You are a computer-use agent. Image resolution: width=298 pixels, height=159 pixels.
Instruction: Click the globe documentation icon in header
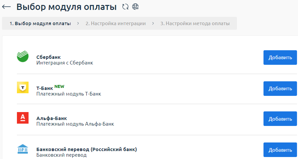click(135, 7)
